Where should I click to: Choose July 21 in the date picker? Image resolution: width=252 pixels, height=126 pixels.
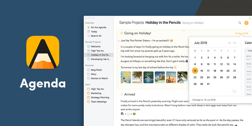click(234, 71)
